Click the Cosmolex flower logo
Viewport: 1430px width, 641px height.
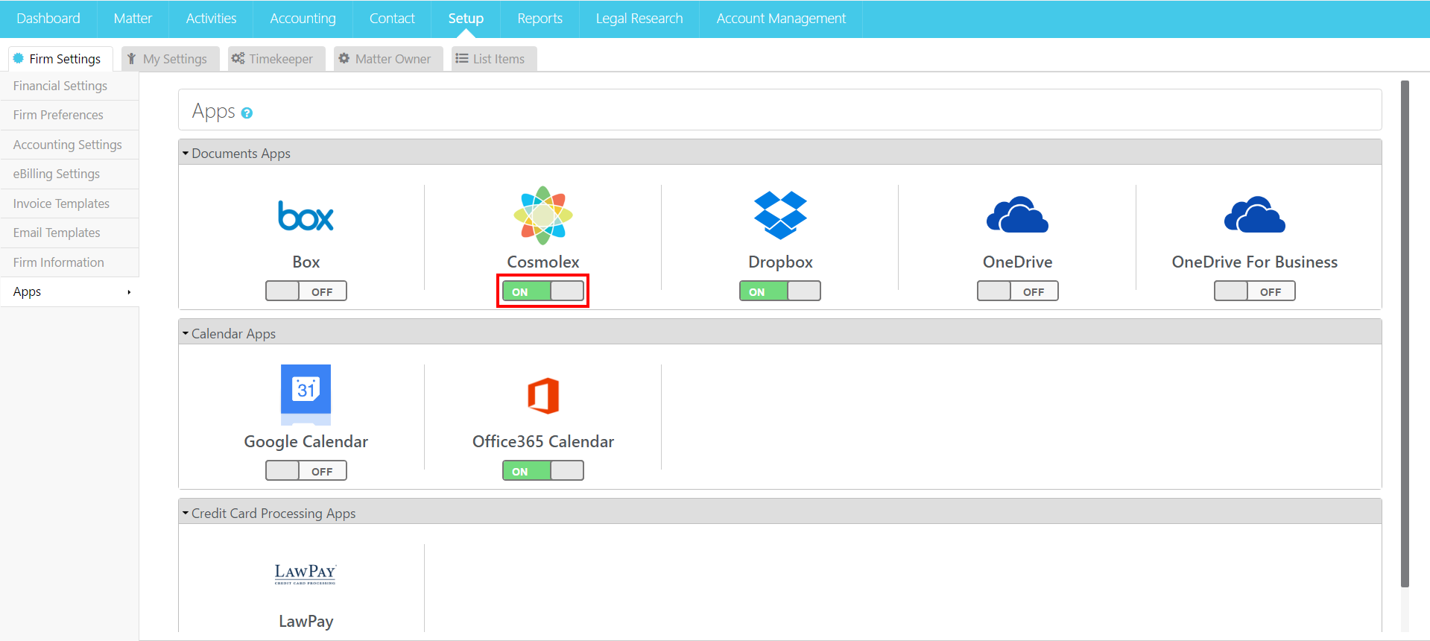point(543,215)
